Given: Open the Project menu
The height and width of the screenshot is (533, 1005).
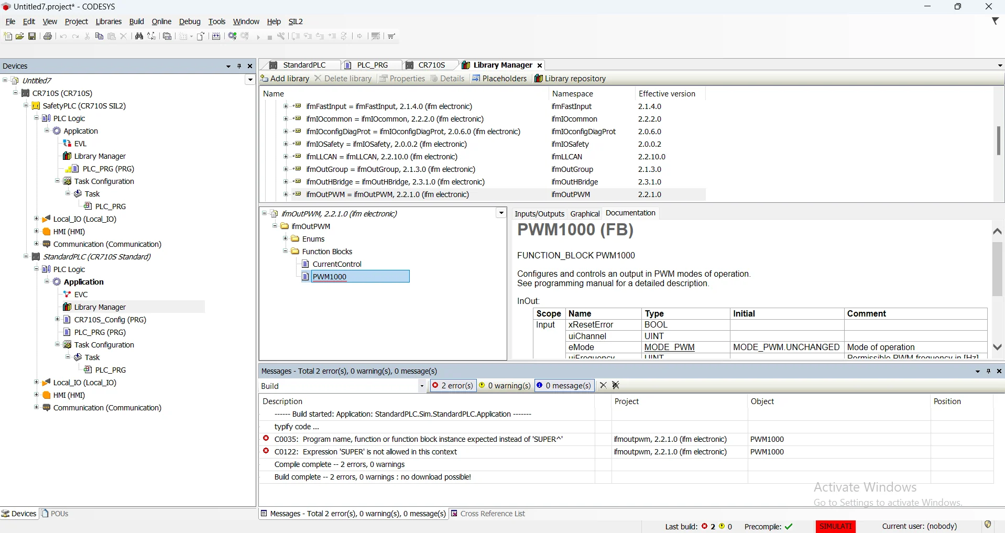Looking at the screenshot, I should click(x=76, y=21).
